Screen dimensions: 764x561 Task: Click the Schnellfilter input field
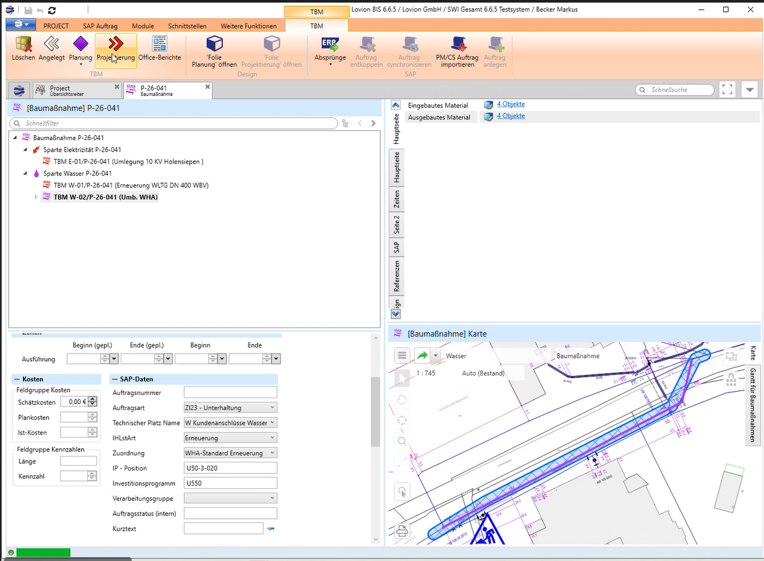point(173,124)
